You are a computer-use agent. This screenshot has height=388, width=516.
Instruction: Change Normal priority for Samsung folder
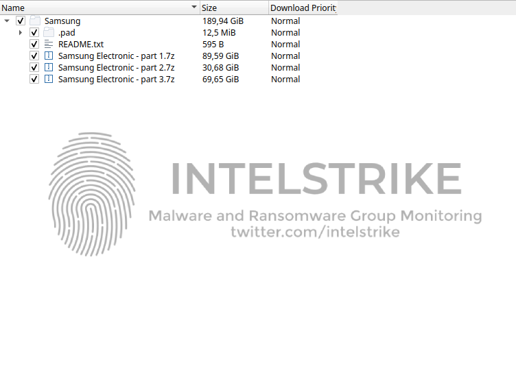pyautogui.click(x=285, y=21)
